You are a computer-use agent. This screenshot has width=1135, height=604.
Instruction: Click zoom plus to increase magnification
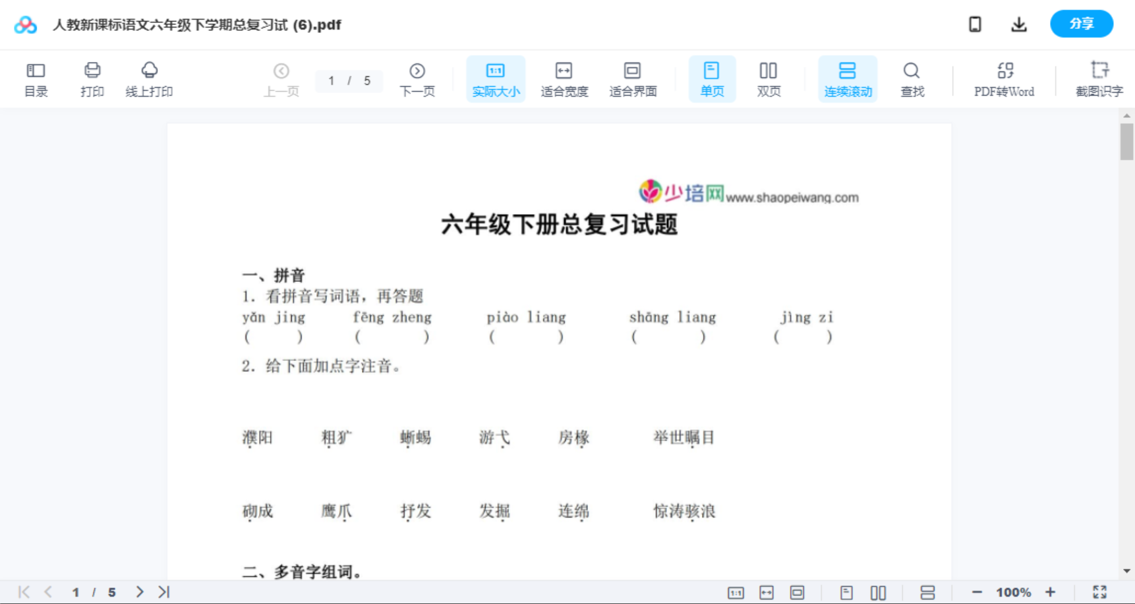click(1051, 591)
